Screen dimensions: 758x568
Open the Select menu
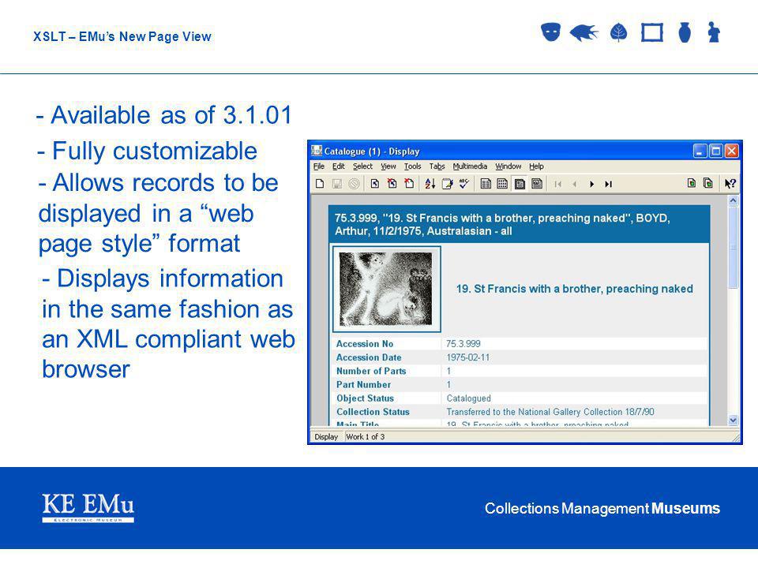click(362, 166)
